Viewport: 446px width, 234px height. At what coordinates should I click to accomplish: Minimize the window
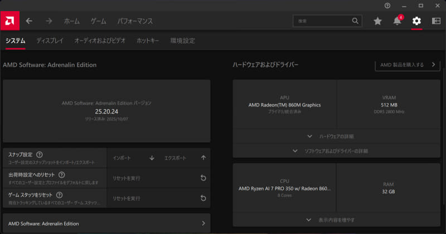[x=404, y=6]
